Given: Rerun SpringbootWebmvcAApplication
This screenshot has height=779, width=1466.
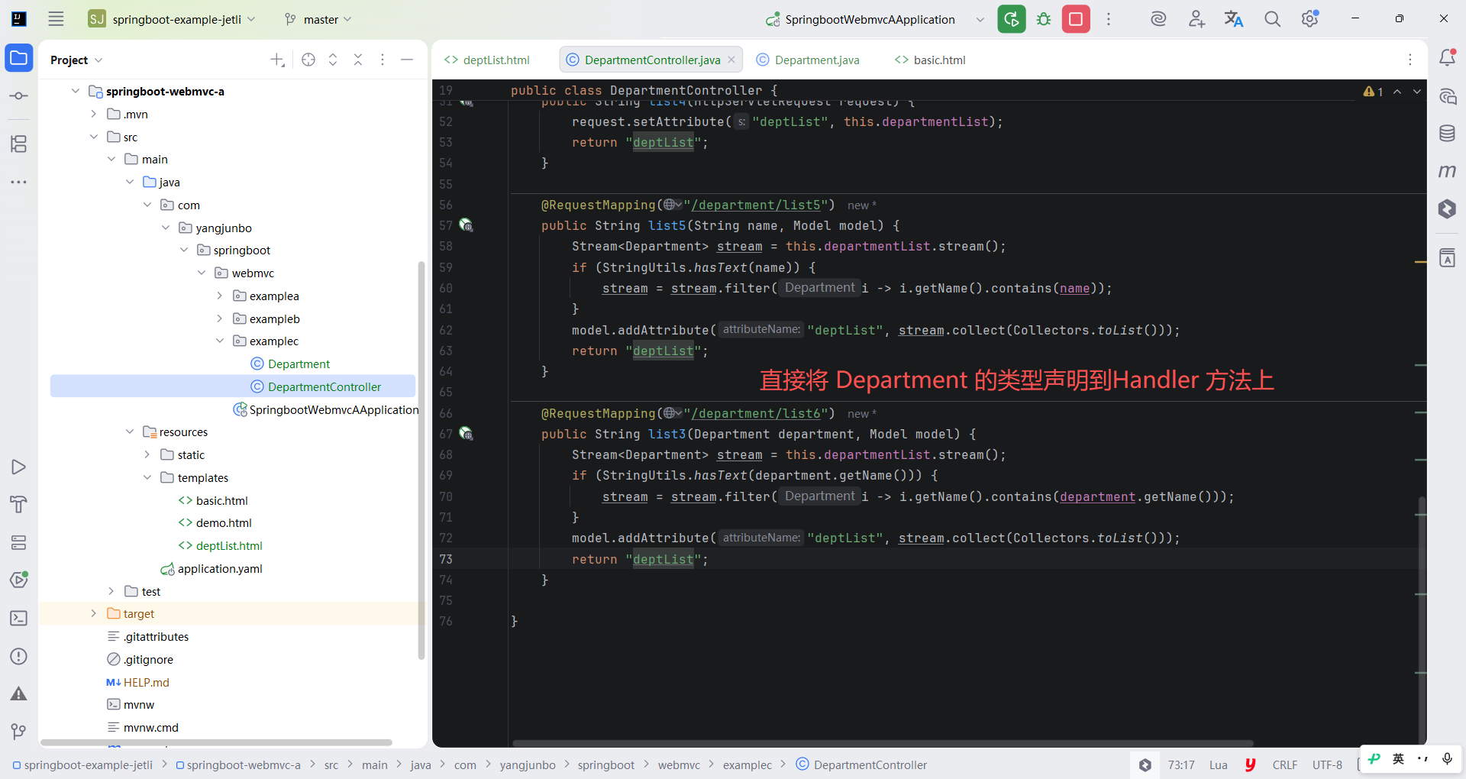Looking at the screenshot, I should [x=1012, y=19].
